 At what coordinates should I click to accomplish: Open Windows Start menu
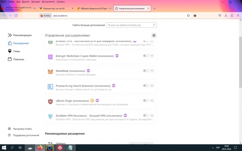4,148
